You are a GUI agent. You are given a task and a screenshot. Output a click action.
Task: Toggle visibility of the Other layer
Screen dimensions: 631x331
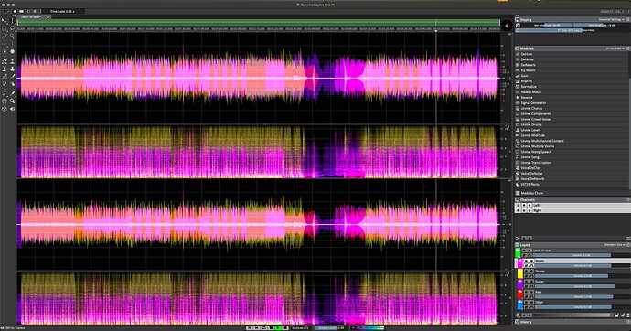[527, 302]
